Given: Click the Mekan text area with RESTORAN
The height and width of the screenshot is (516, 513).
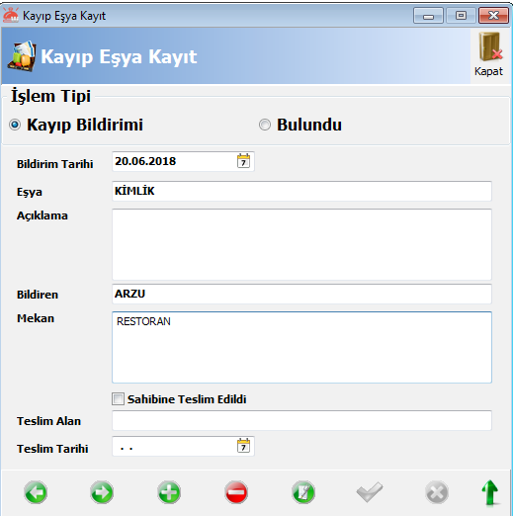Looking at the screenshot, I should [301, 347].
